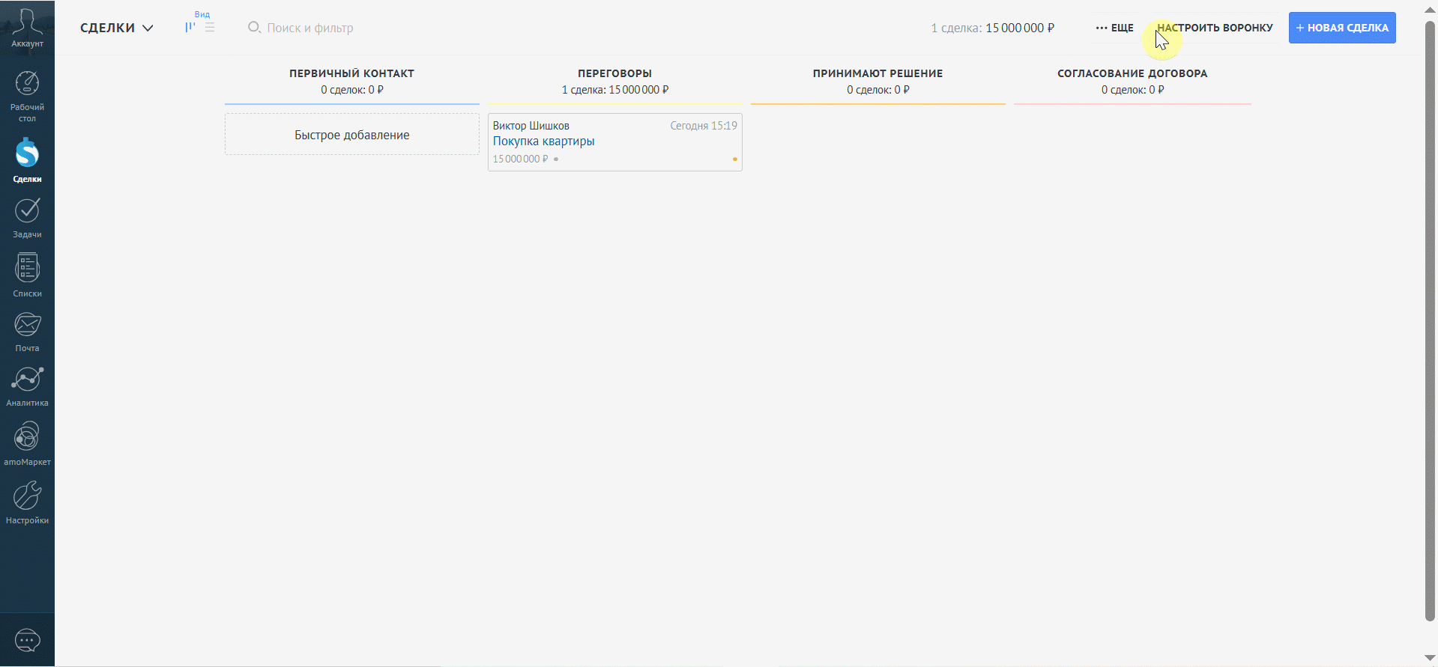Screen dimensions: 1438x667
Task: Go to Рабочий стол dashboard
Action: 27,97
